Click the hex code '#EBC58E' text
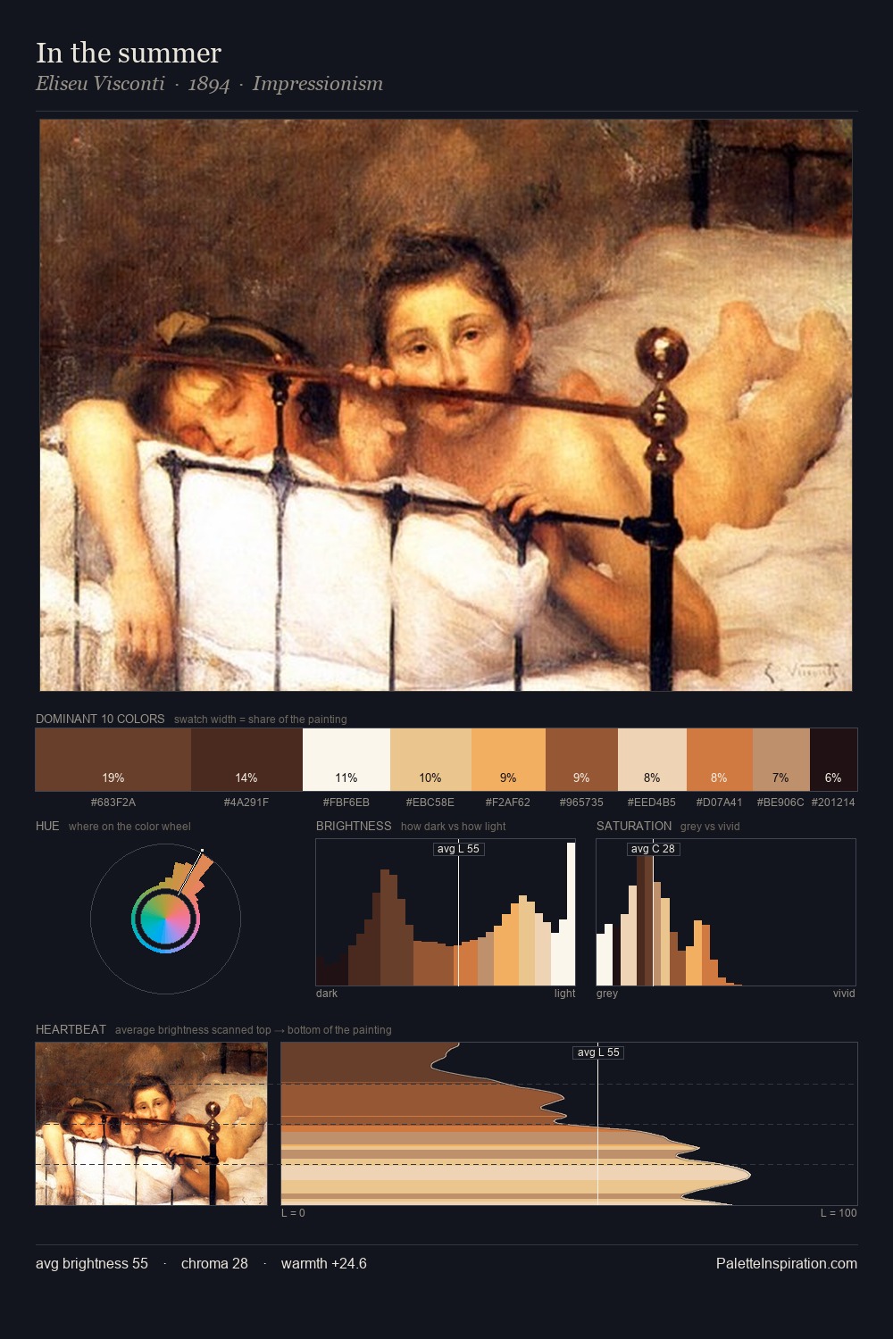893x1339 pixels. [430, 803]
